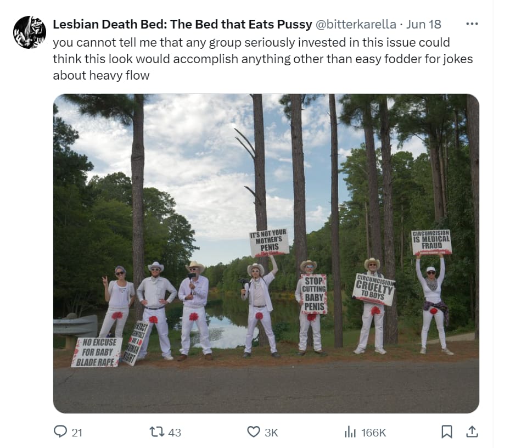510x448 pixels.
Task: Click the repost arrows icon
Action: [x=156, y=432]
